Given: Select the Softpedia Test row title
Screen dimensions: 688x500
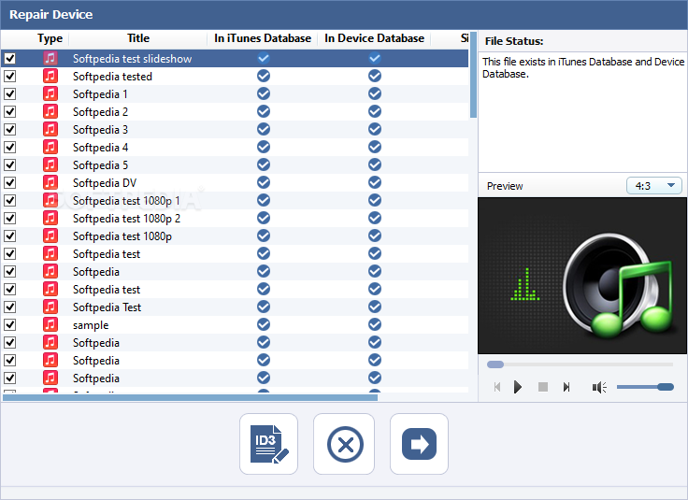Looking at the screenshot, I should point(107,307).
